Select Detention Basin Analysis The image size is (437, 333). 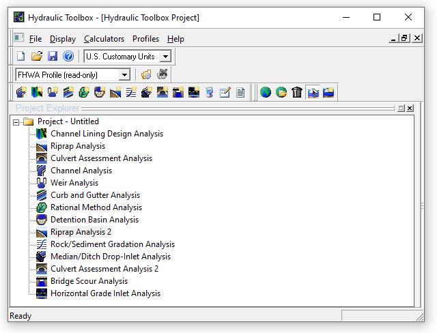(x=94, y=220)
